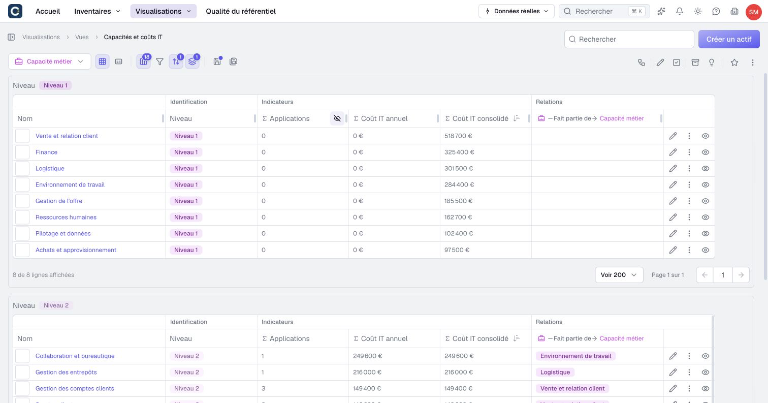Click Vues breadcrumb

point(82,37)
